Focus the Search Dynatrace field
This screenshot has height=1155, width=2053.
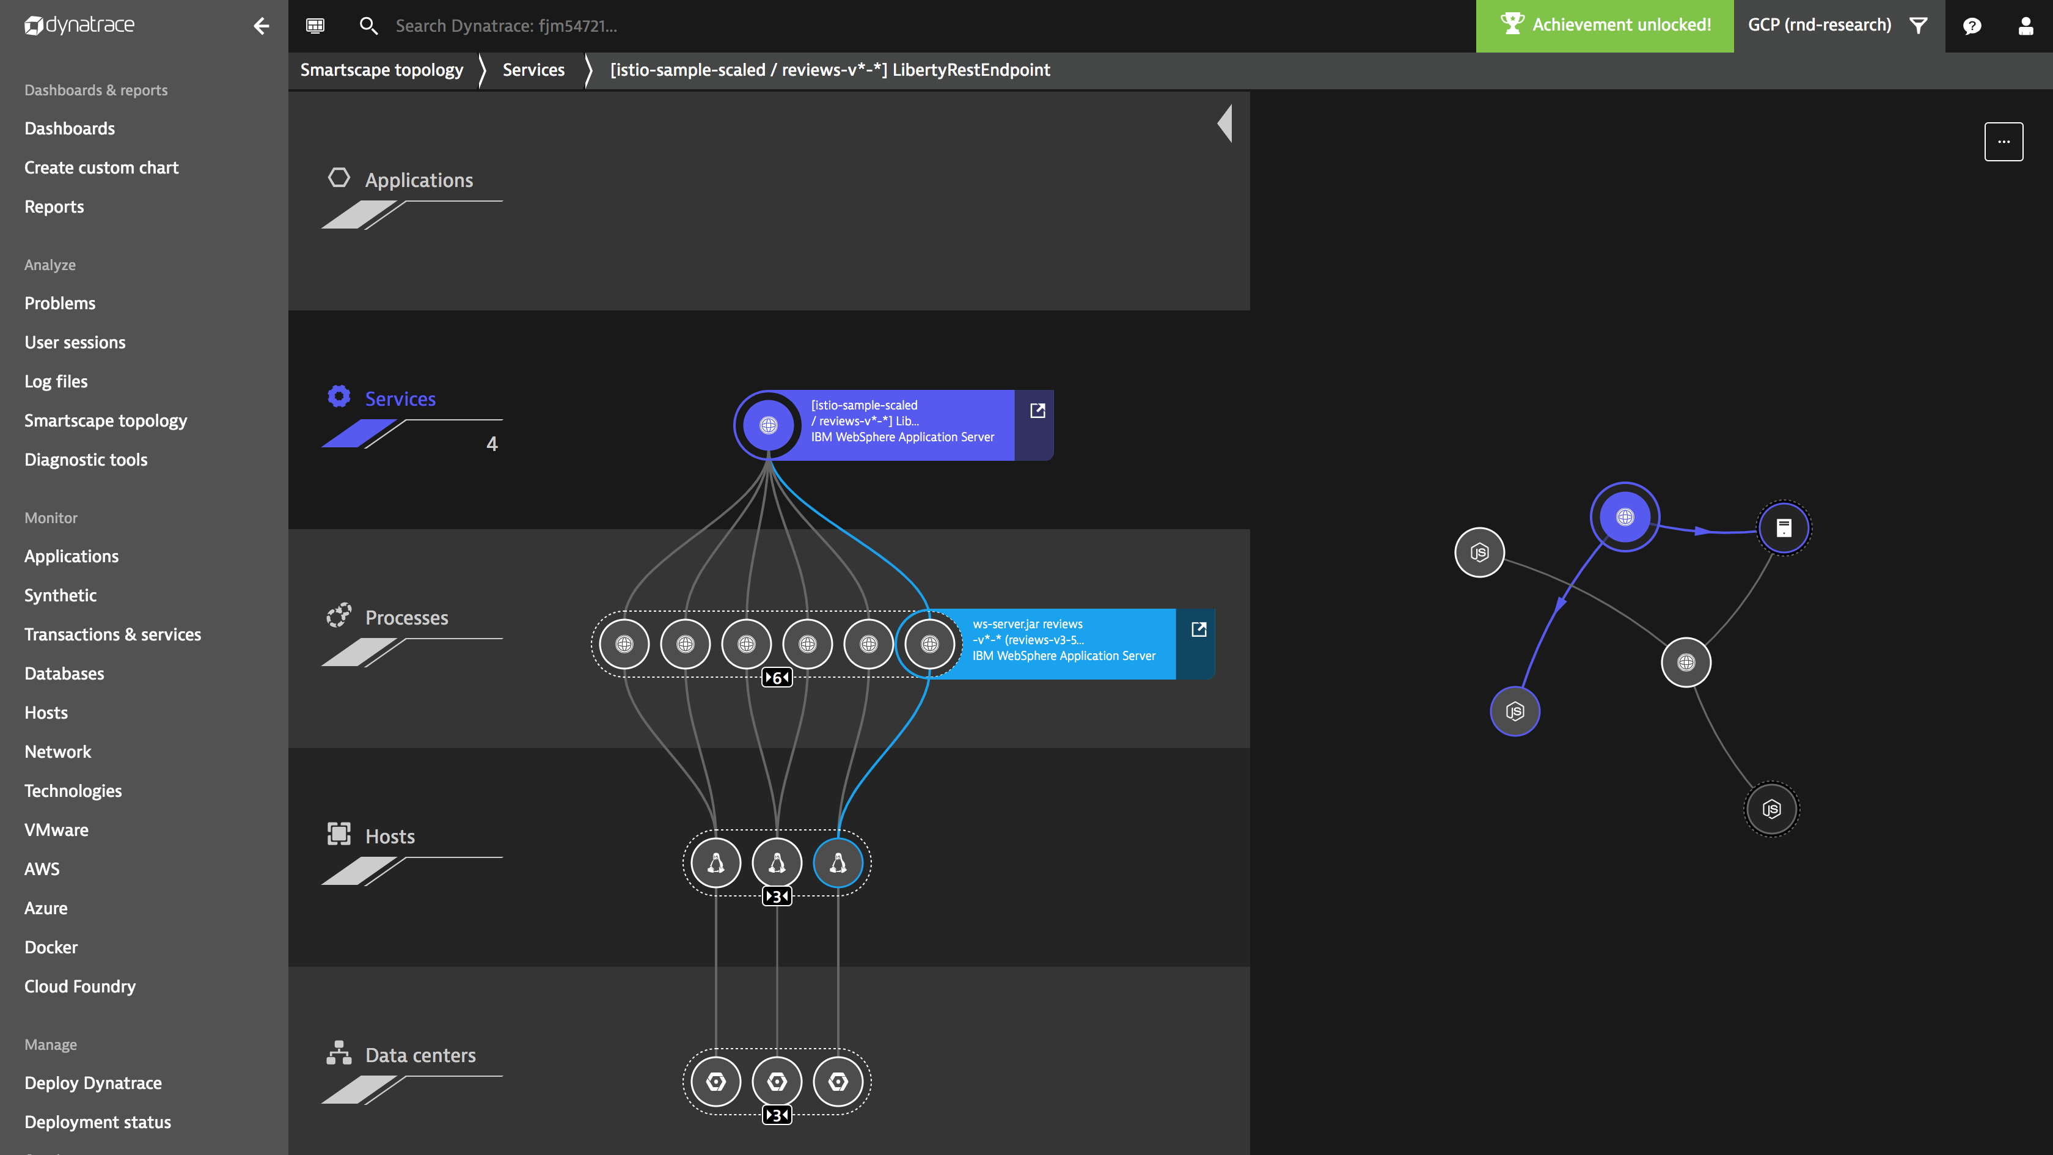click(x=506, y=26)
